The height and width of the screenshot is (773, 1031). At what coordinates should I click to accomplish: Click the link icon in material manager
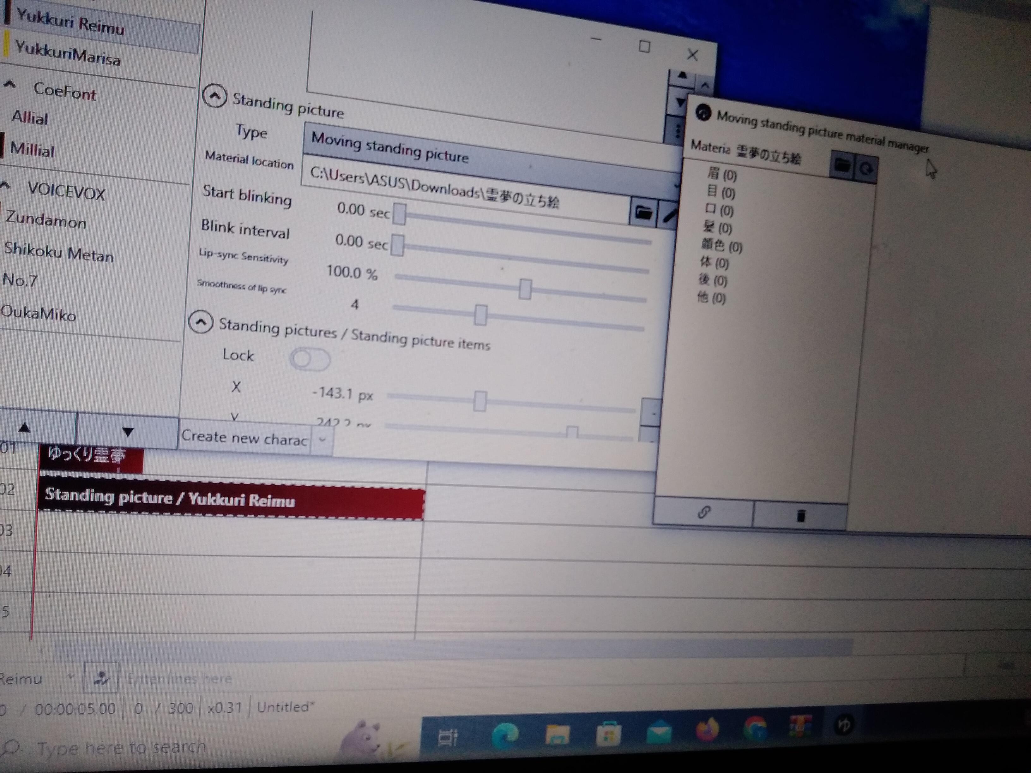coord(703,512)
